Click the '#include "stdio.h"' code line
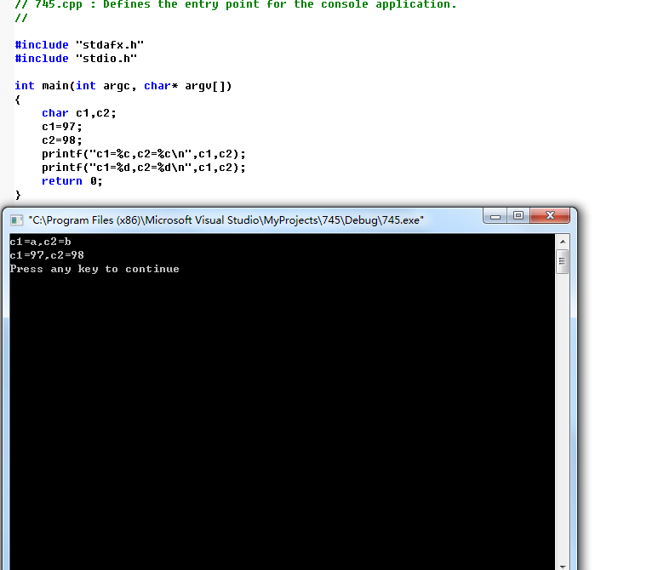Screen dimensions: 658x570 76,59
